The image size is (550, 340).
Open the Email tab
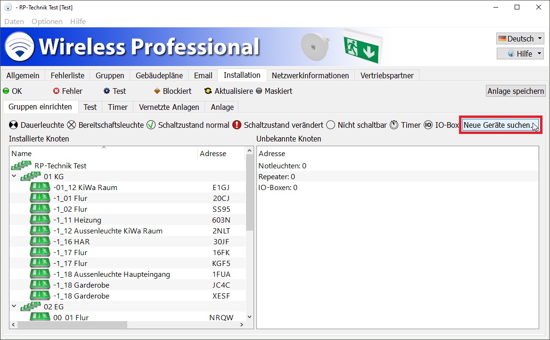[x=203, y=75]
